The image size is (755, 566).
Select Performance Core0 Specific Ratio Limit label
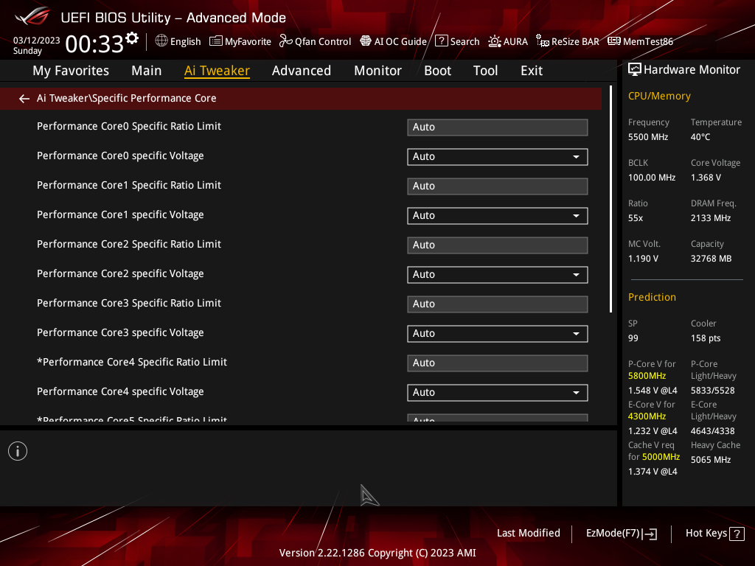(129, 126)
